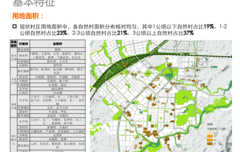Viewport: 240px width, 152px height.
Task: Click the 2-3 orange legend swatch
Action: coord(210,140)
